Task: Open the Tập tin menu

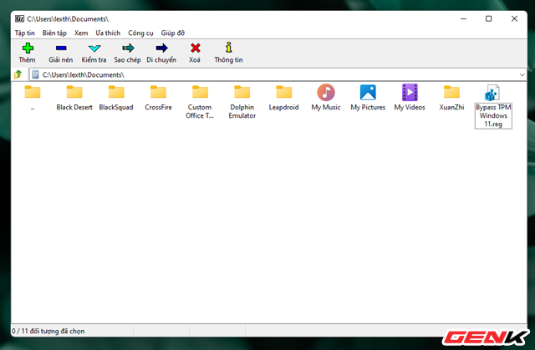Action: click(25, 33)
